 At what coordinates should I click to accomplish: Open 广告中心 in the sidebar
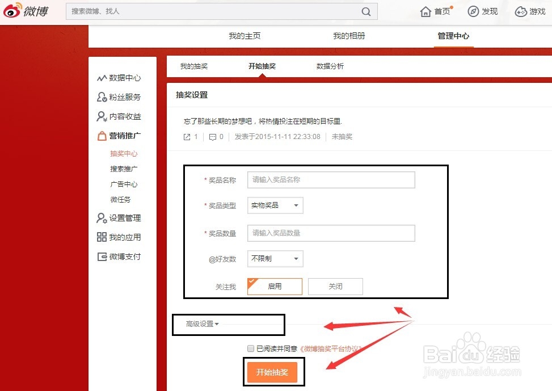(x=124, y=184)
